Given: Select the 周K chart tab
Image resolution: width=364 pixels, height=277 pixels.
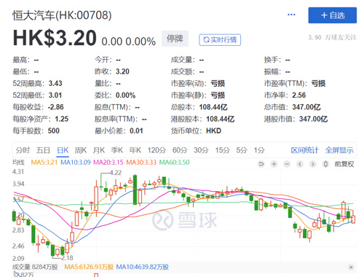Looking at the screenshot, I should tap(81, 150).
